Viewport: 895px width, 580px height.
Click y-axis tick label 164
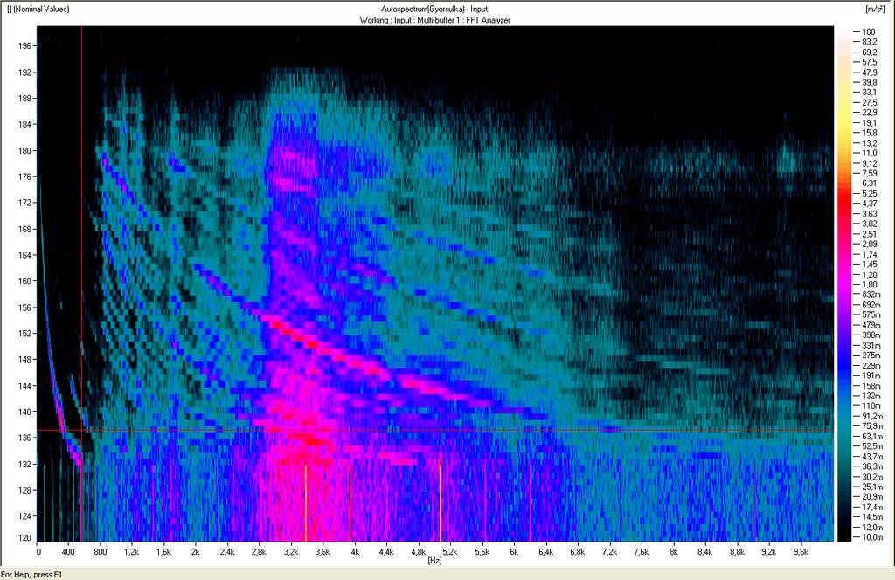pyautogui.click(x=24, y=255)
